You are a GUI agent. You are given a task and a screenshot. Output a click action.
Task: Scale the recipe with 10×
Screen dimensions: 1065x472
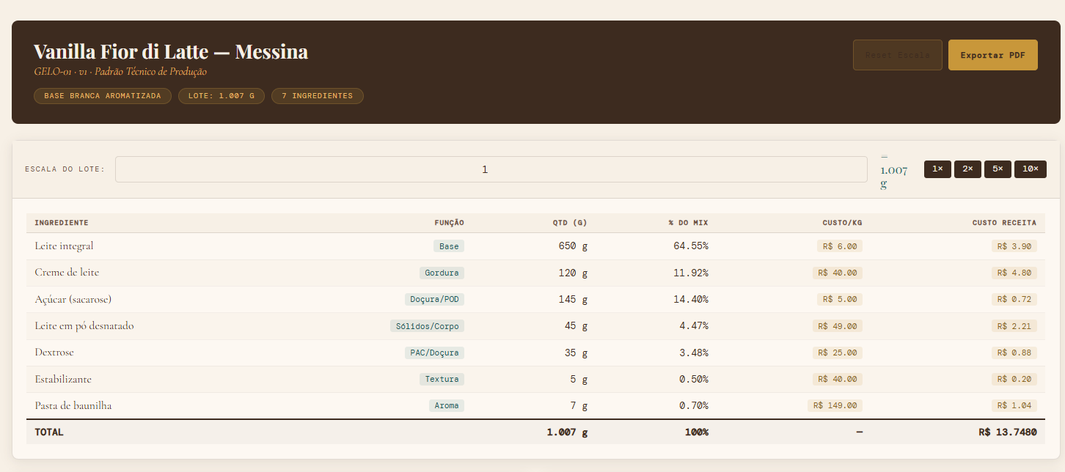coord(1030,169)
